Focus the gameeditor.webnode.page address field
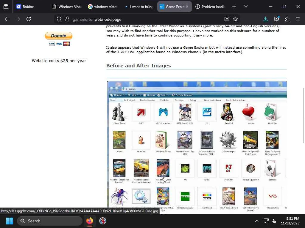Screen dimensions: 305x228 (x=147, y=19)
